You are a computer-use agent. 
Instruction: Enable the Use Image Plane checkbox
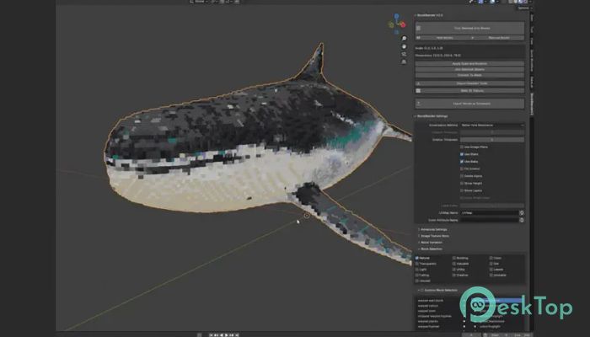(462, 147)
